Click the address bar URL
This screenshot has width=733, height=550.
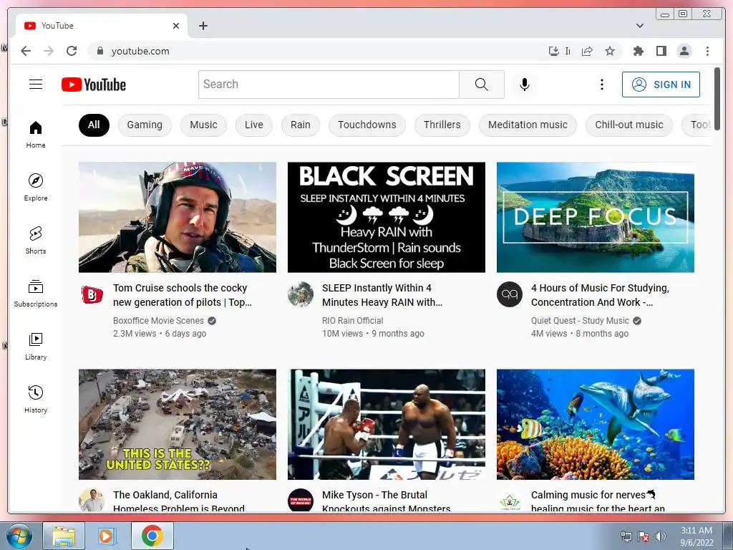click(140, 51)
